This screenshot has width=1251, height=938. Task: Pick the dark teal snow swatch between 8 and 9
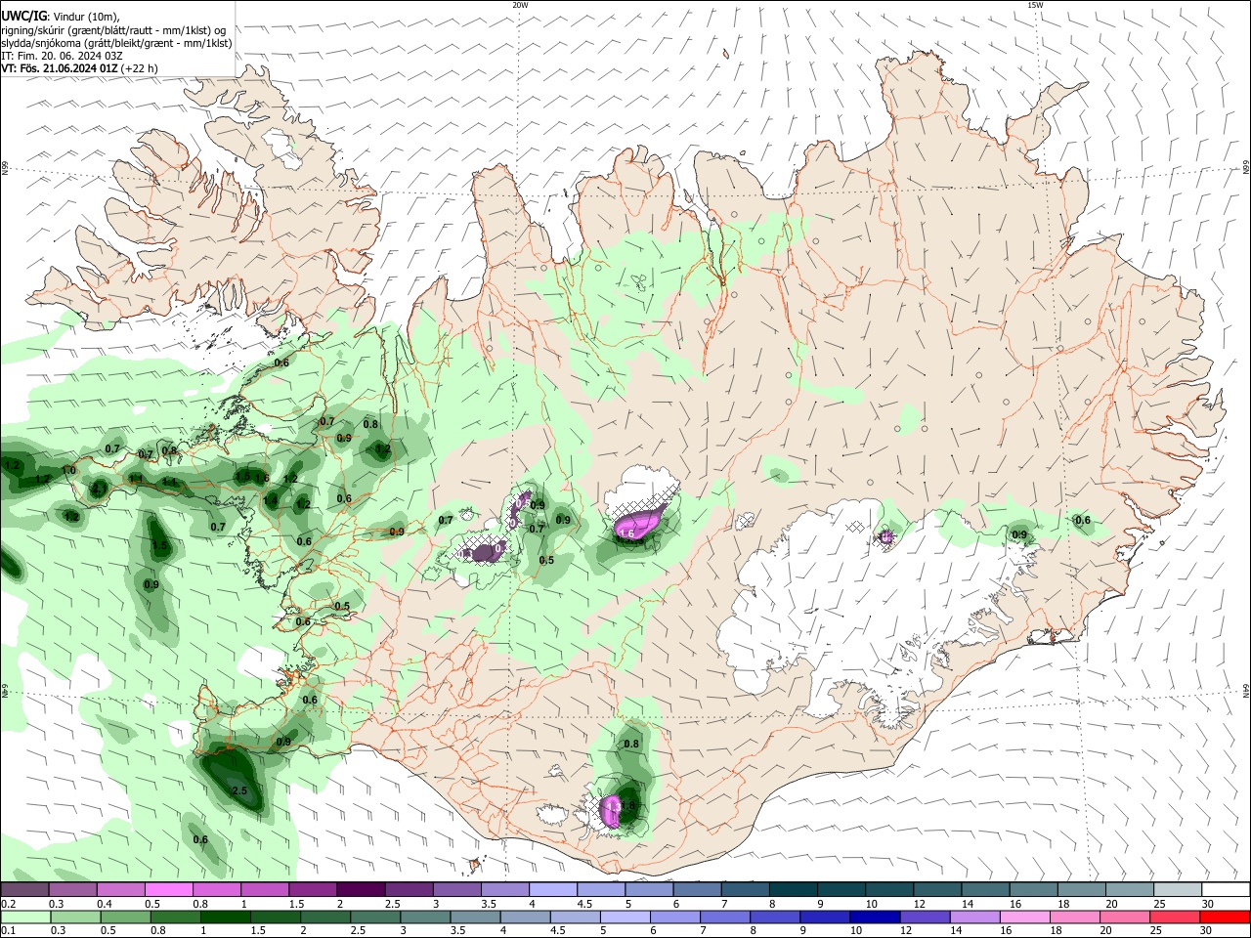(x=794, y=889)
